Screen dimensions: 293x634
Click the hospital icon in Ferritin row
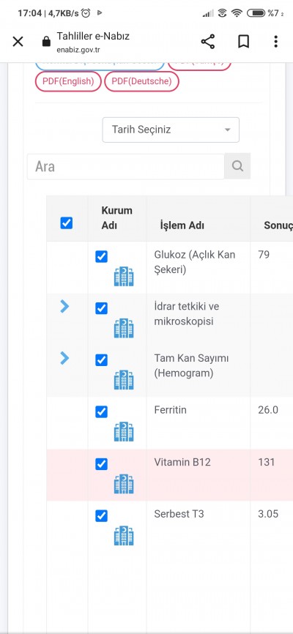(124, 431)
